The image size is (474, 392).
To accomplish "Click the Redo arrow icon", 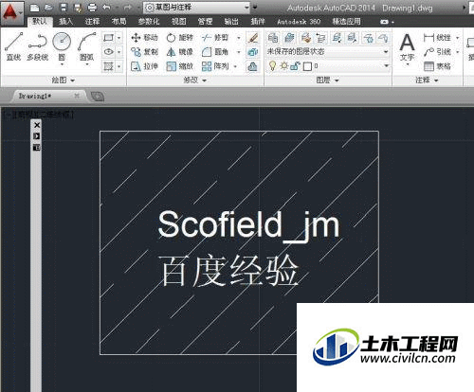I will tap(127, 8).
